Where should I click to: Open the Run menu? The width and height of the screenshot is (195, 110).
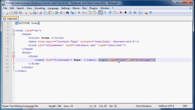click(84, 8)
